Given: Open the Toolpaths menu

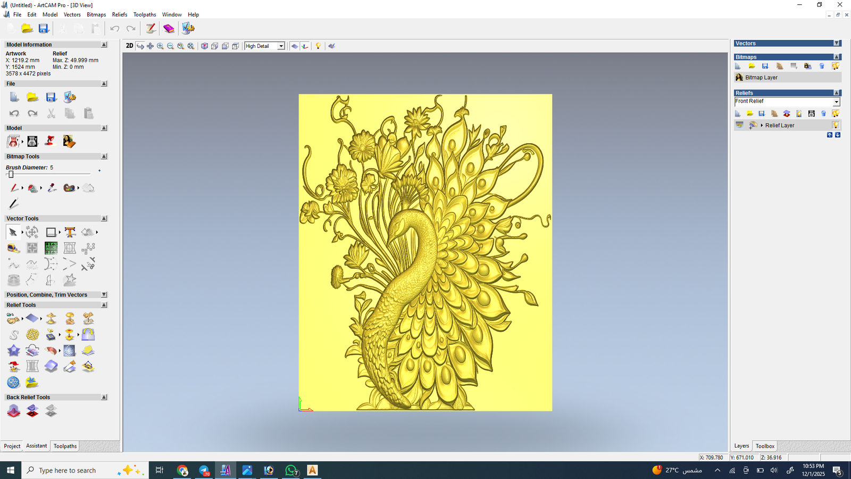Looking at the screenshot, I should (x=144, y=14).
